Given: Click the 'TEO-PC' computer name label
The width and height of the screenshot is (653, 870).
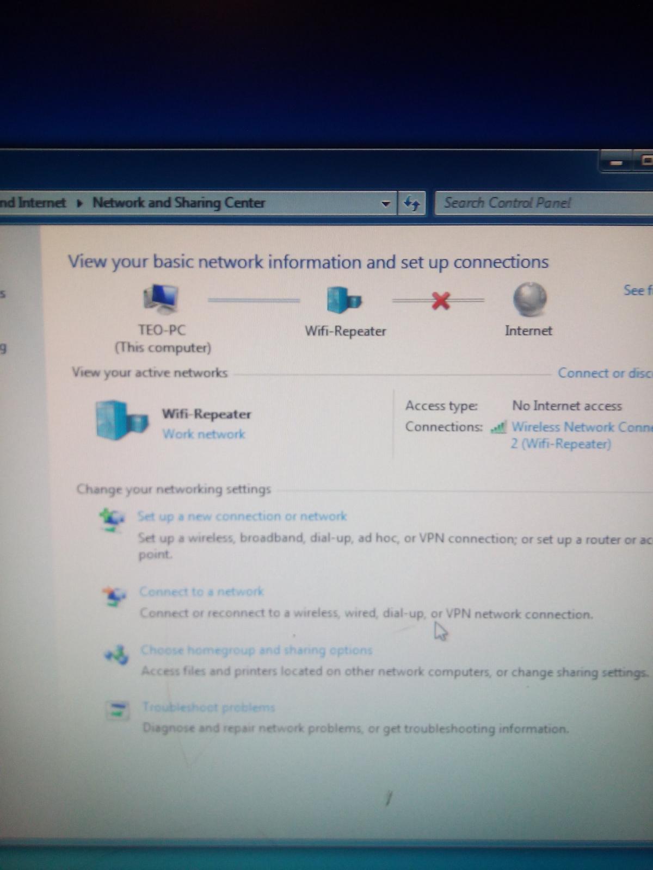Looking at the screenshot, I should [162, 330].
